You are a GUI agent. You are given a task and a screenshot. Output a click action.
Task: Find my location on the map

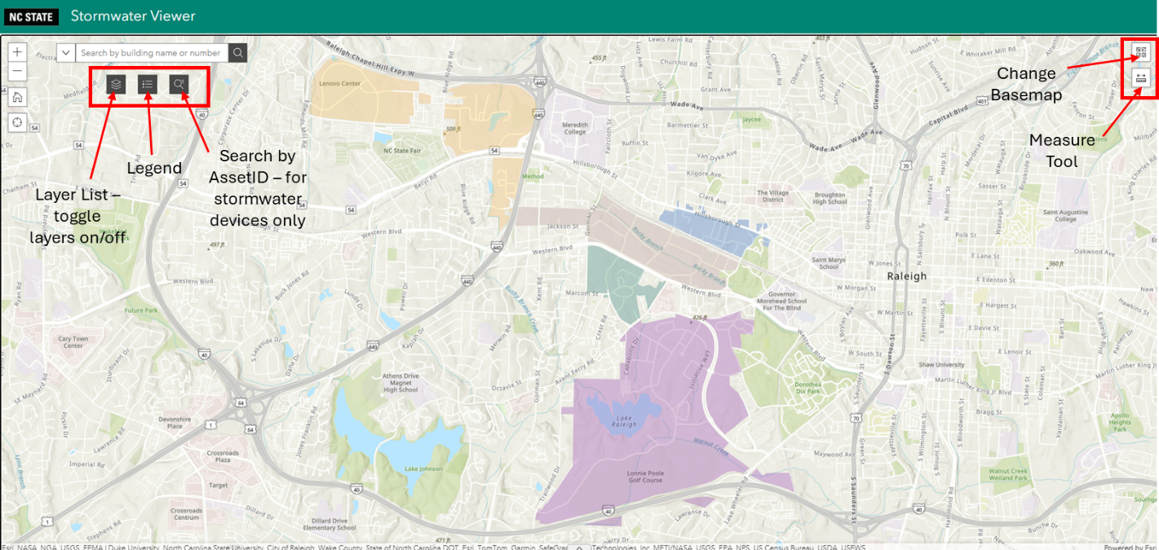[x=18, y=123]
